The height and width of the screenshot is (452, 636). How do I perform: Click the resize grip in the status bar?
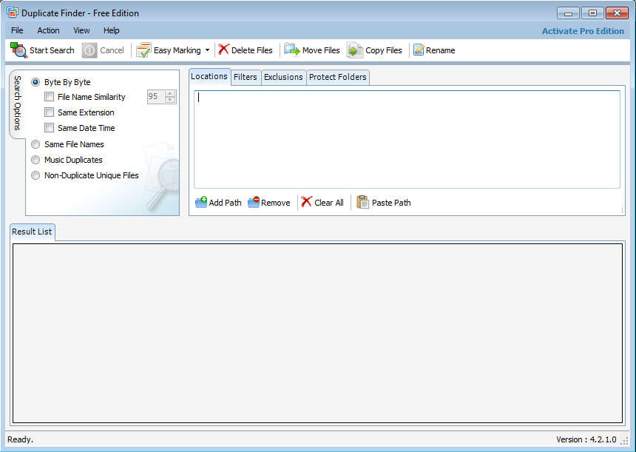625,441
